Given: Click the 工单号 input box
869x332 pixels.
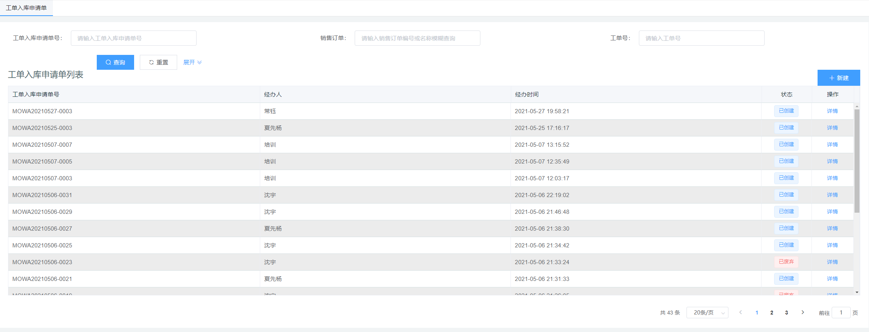Looking at the screenshot, I should [x=701, y=38].
